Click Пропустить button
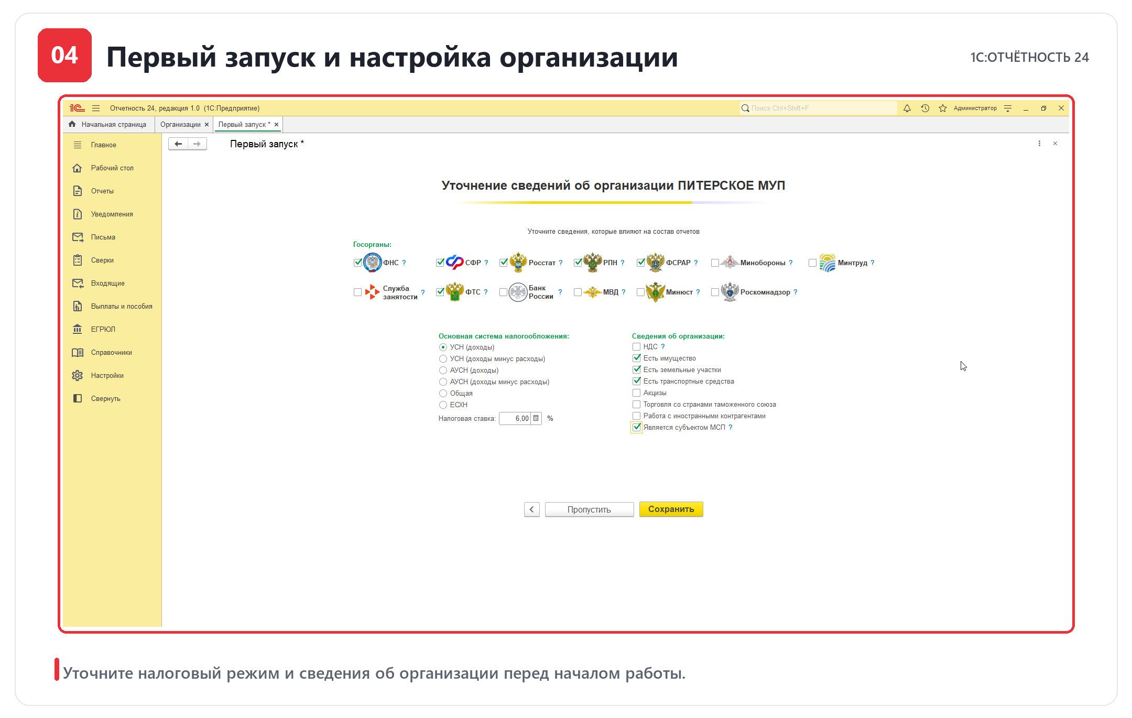1132x718 pixels. [589, 509]
